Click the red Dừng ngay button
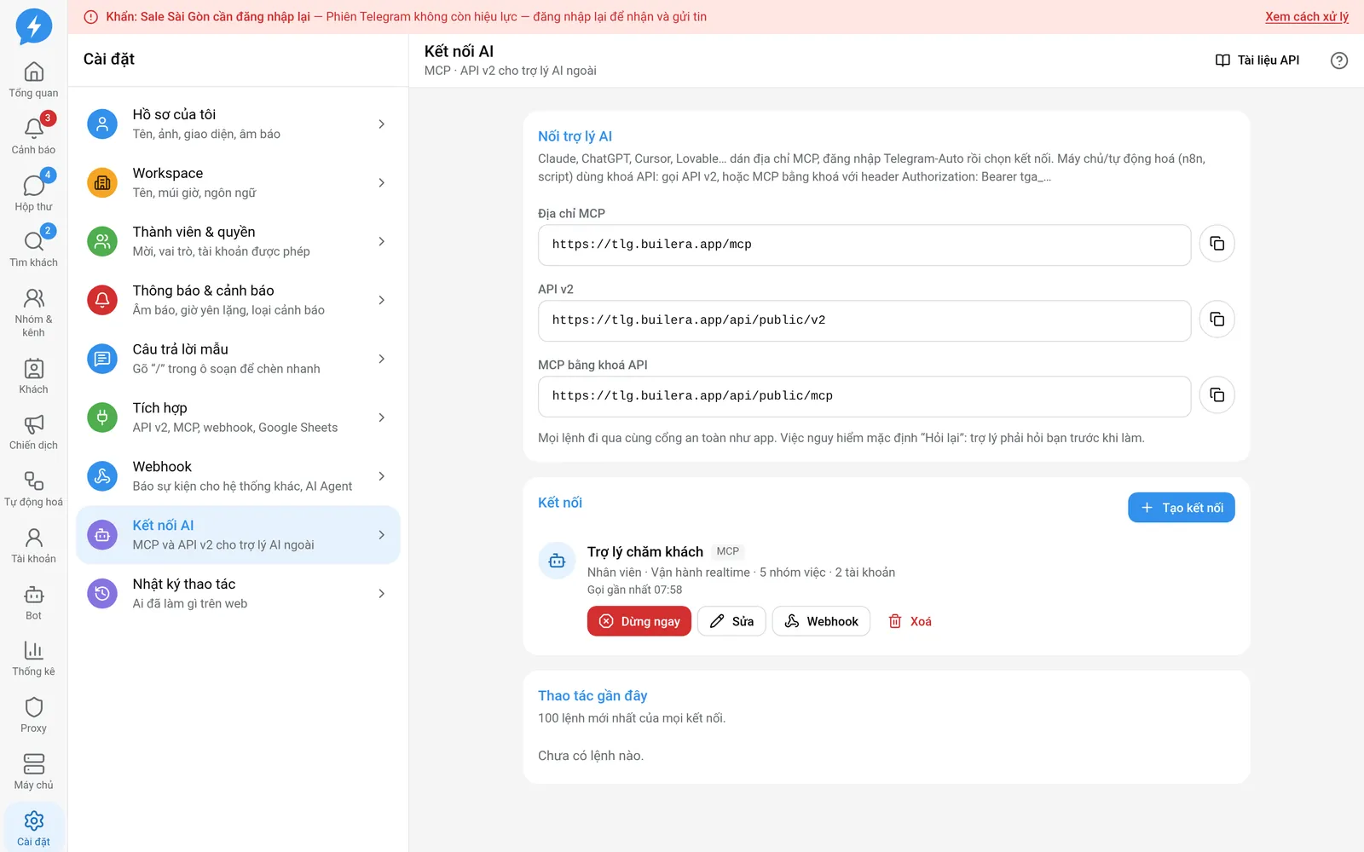 pyautogui.click(x=639, y=621)
